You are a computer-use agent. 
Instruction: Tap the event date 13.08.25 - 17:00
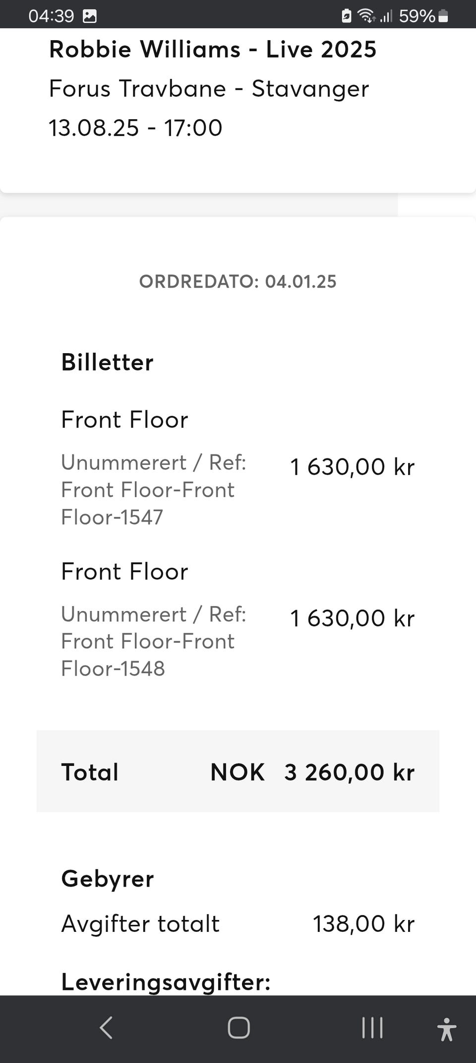point(135,128)
